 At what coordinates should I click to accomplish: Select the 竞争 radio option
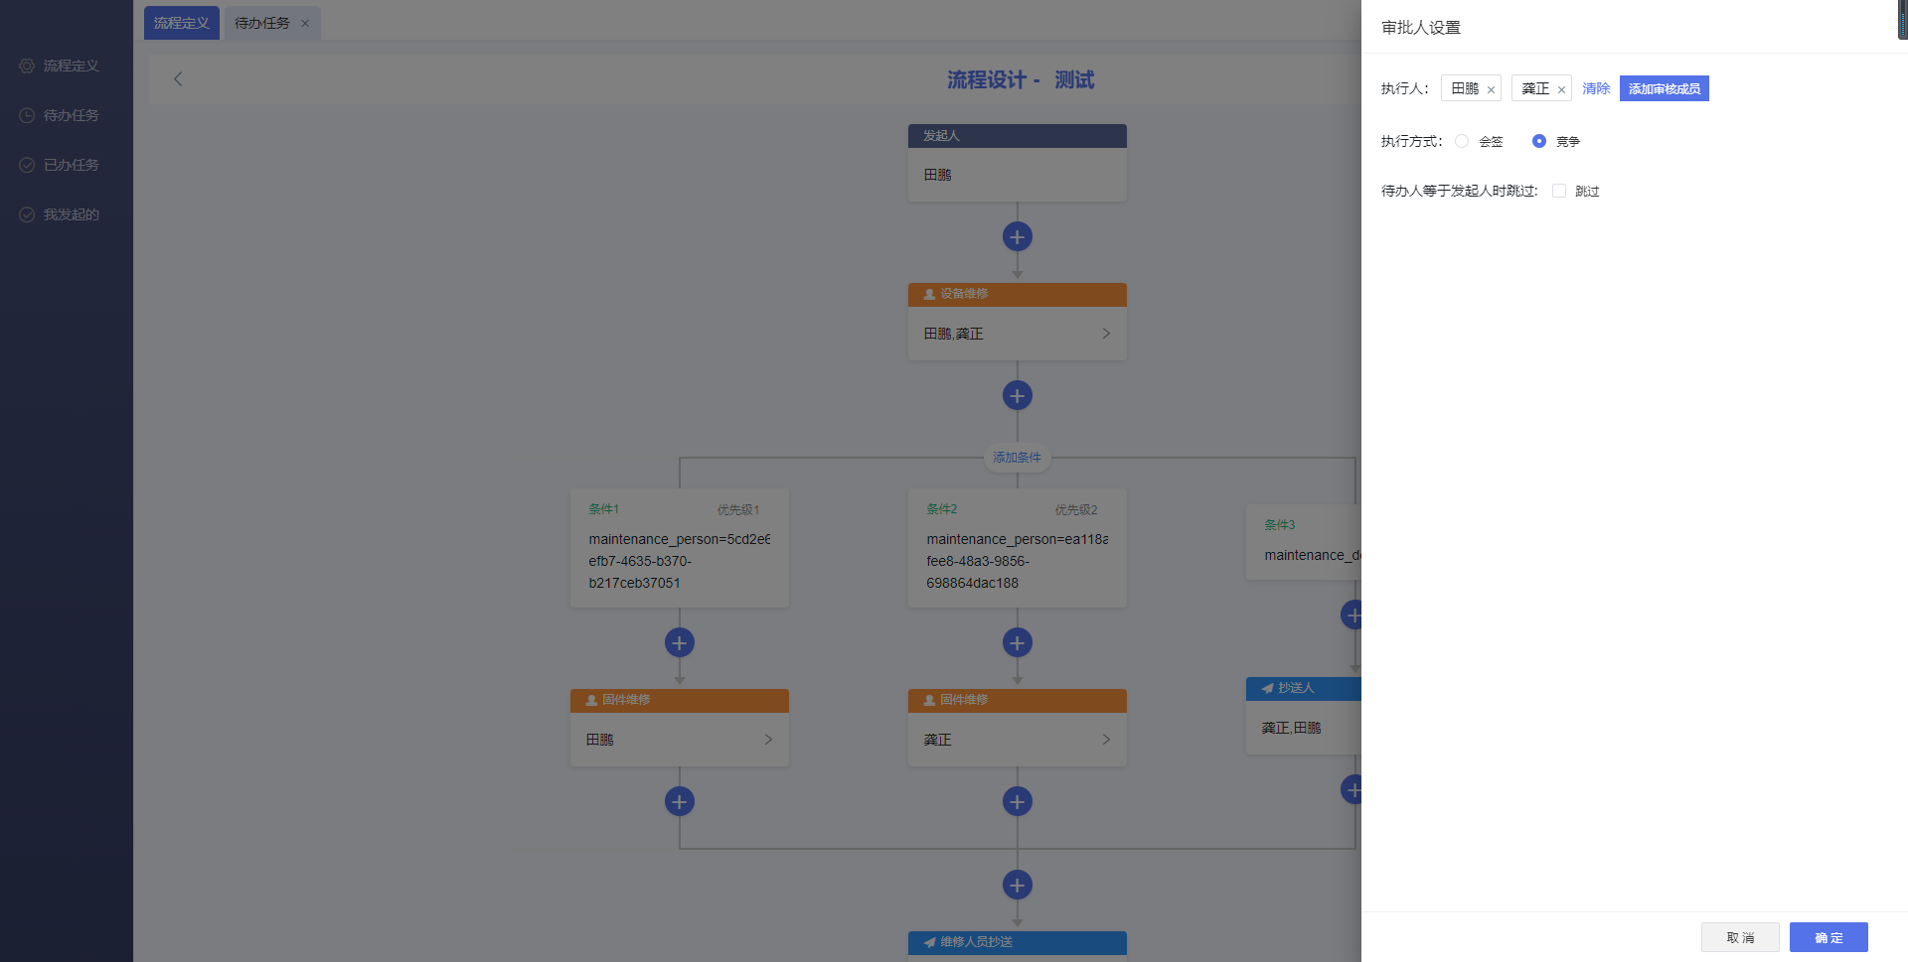[1538, 141]
